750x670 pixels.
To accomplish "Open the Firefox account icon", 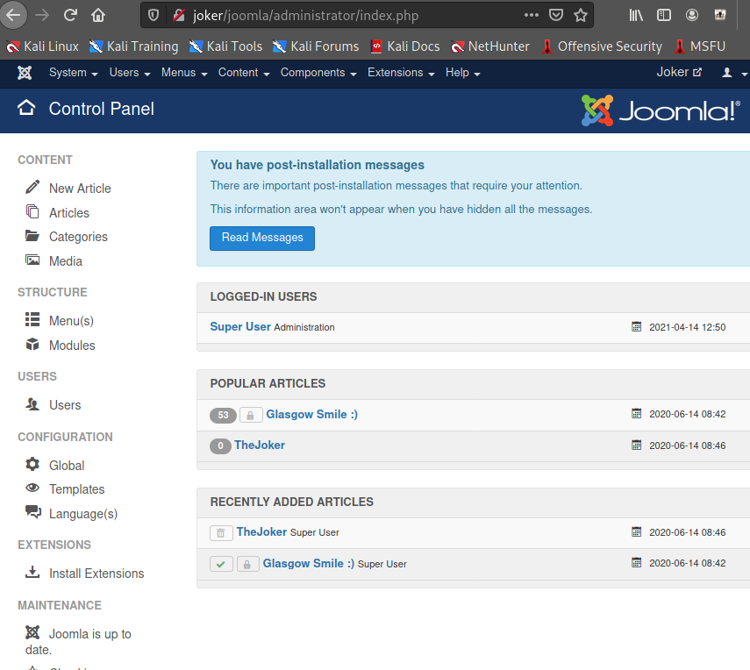I will [x=691, y=15].
